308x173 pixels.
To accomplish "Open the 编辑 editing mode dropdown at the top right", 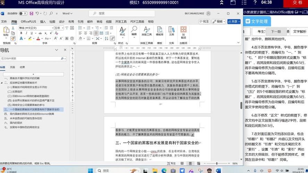I will coord(219,22).
